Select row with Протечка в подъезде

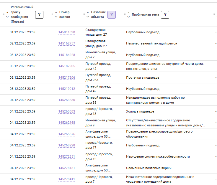pos(109,77)
